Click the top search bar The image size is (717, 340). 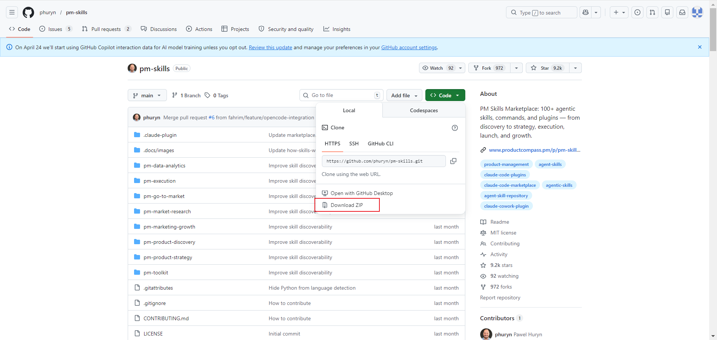tap(541, 12)
